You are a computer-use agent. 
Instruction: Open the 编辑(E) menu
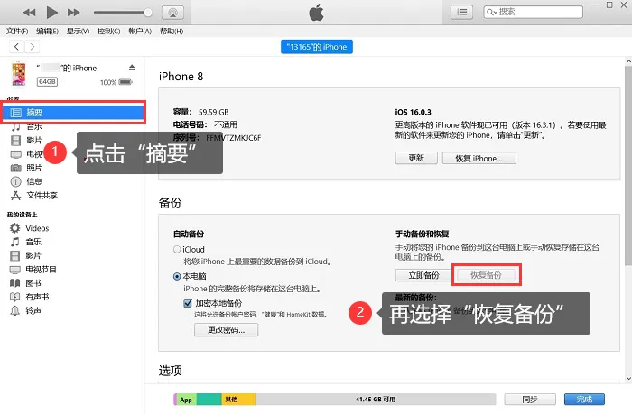point(47,31)
